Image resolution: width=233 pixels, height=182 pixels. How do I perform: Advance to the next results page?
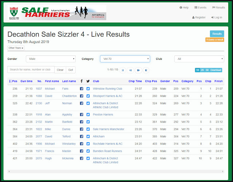point(138,70)
